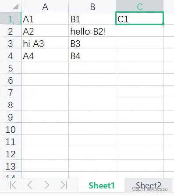Viewport: 174px width, 195px height.
Task: Select the Sheet1 tab
Action: click(x=101, y=185)
